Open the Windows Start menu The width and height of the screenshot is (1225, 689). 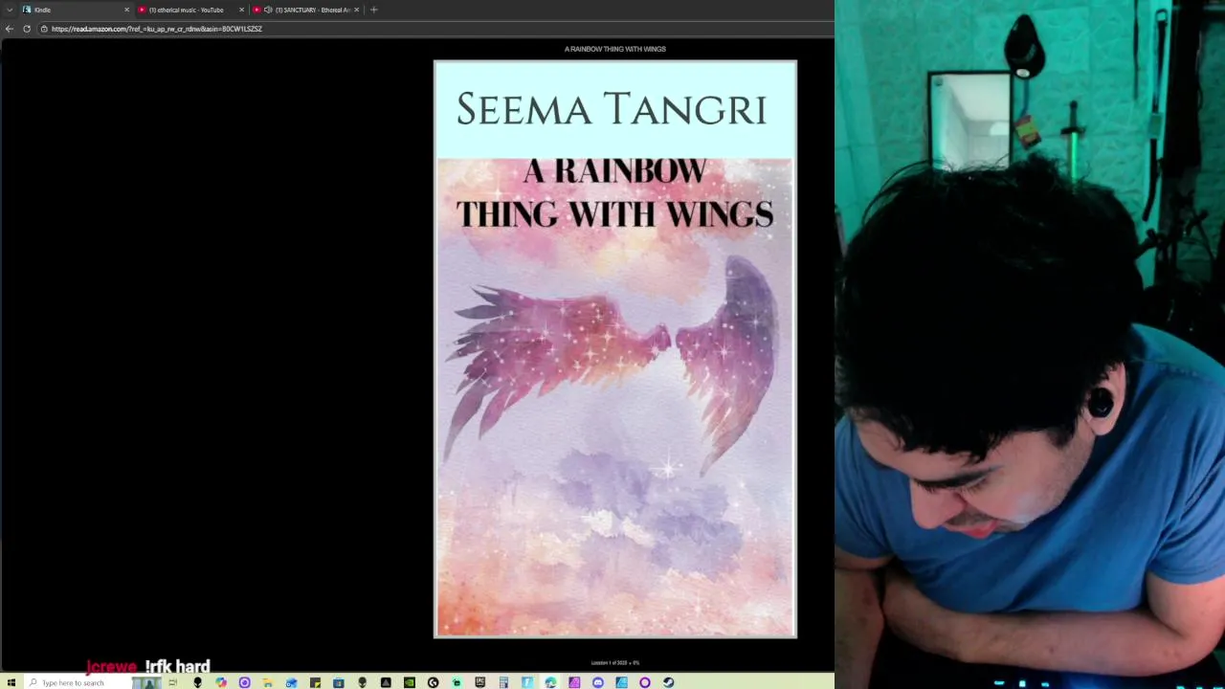[x=11, y=682]
